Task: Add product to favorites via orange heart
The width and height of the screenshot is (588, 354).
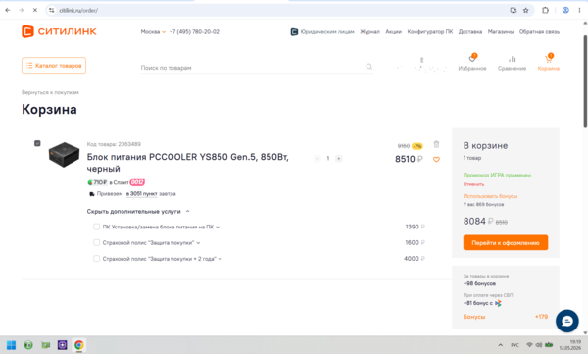Action: pos(436,159)
